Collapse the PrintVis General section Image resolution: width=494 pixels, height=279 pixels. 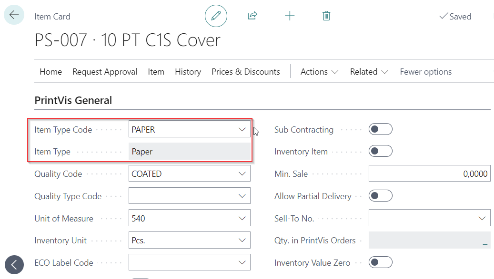73,100
